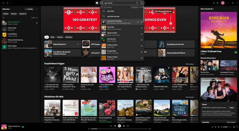Open notifications bell icon
The width and height of the screenshot is (239, 131).
point(214,3)
